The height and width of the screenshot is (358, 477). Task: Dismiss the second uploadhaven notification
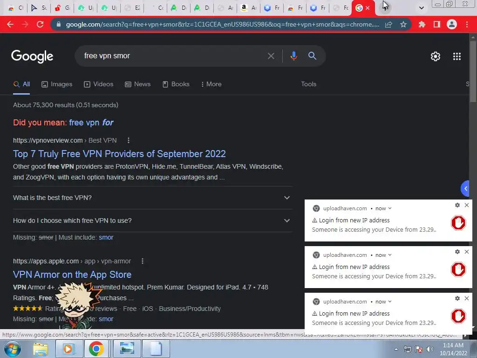point(467,252)
